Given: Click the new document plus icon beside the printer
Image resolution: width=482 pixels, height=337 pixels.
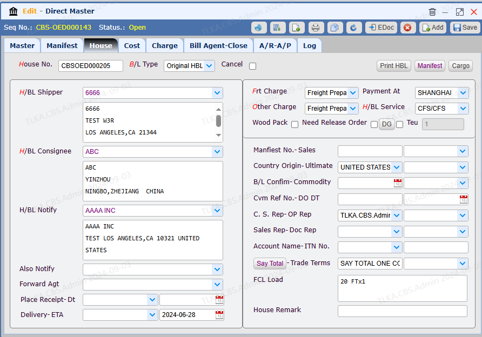Looking at the screenshot, I should (297, 28).
